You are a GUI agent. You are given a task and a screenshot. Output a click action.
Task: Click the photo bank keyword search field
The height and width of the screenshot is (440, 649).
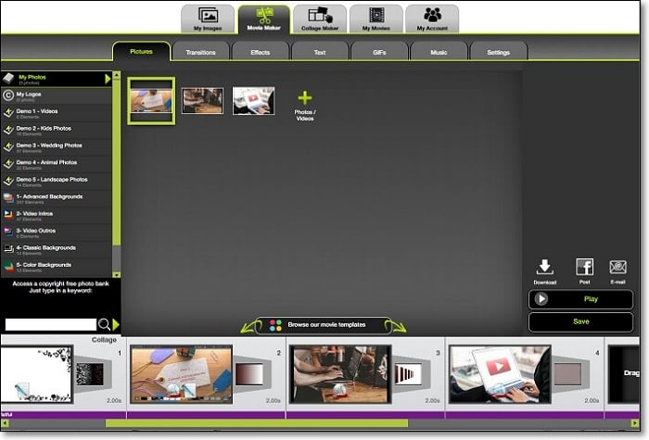(50, 324)
